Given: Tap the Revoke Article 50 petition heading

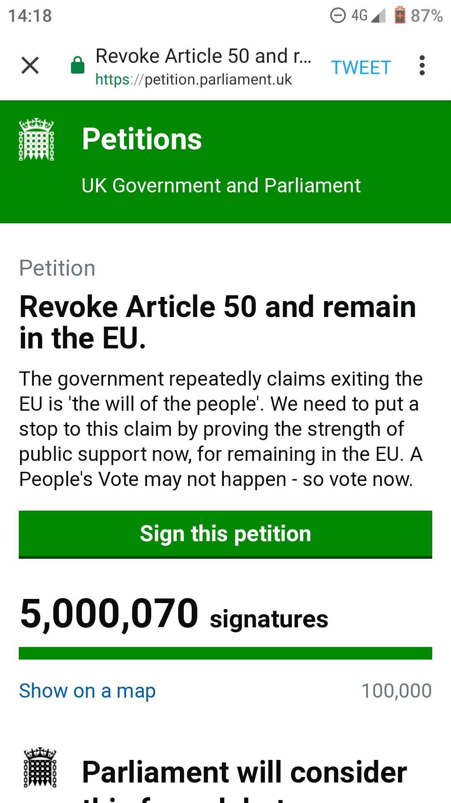Looking at the screenshot, I should point(218,322).
